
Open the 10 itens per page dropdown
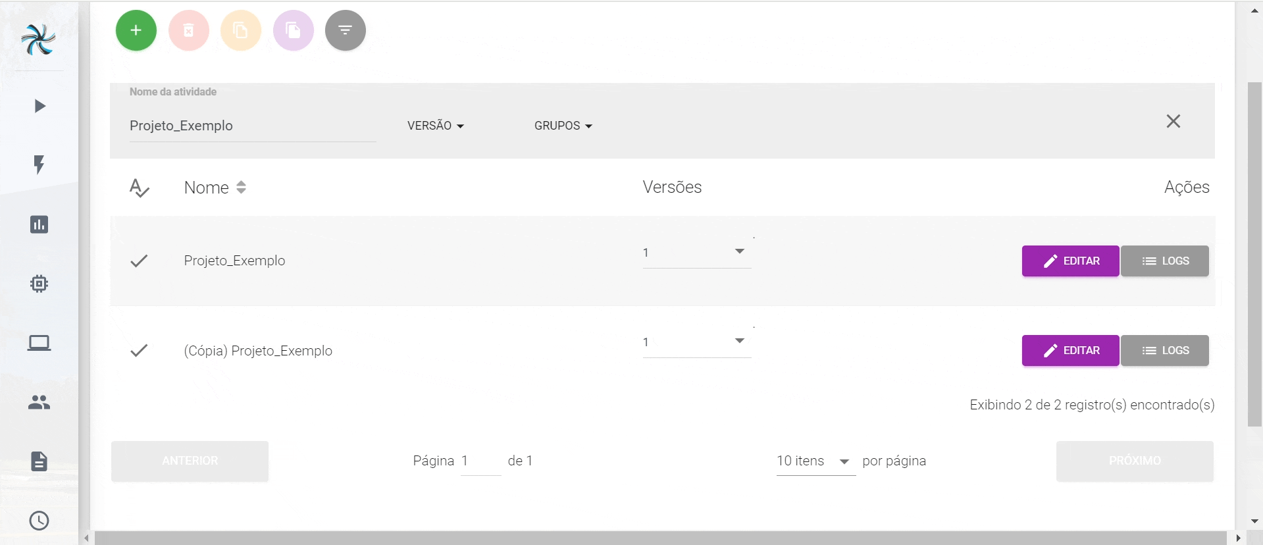pyautogui.click(x=815, y=461)
